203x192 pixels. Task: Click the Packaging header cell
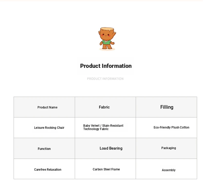tap(166, 148)
